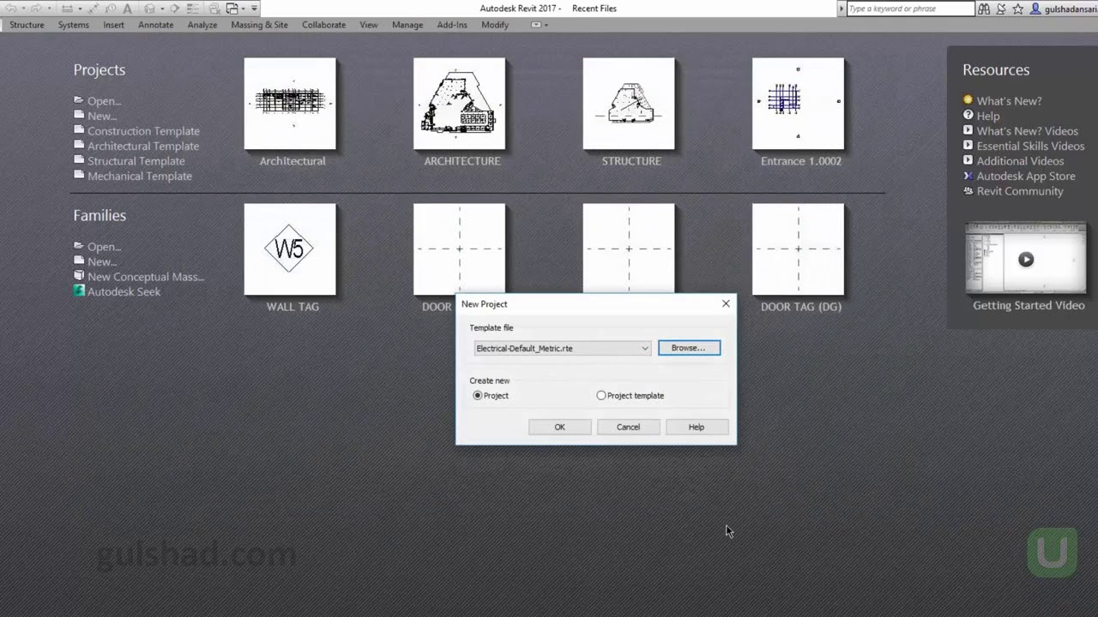Expand the search field arrow next to keyword box
This screenshot has height=617, width=1098.
pyautogui.click(x=842, y=9)
